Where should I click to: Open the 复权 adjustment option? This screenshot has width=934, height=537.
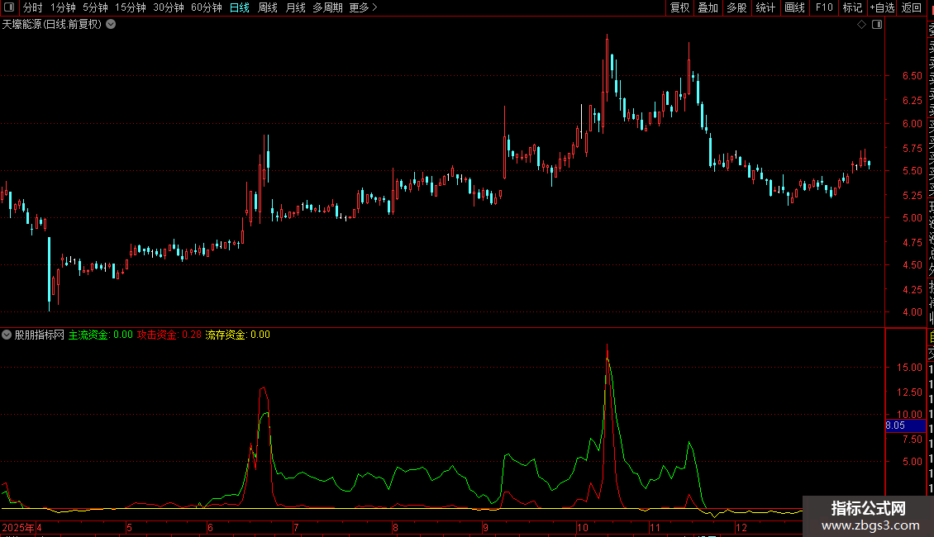pos(679,7)
